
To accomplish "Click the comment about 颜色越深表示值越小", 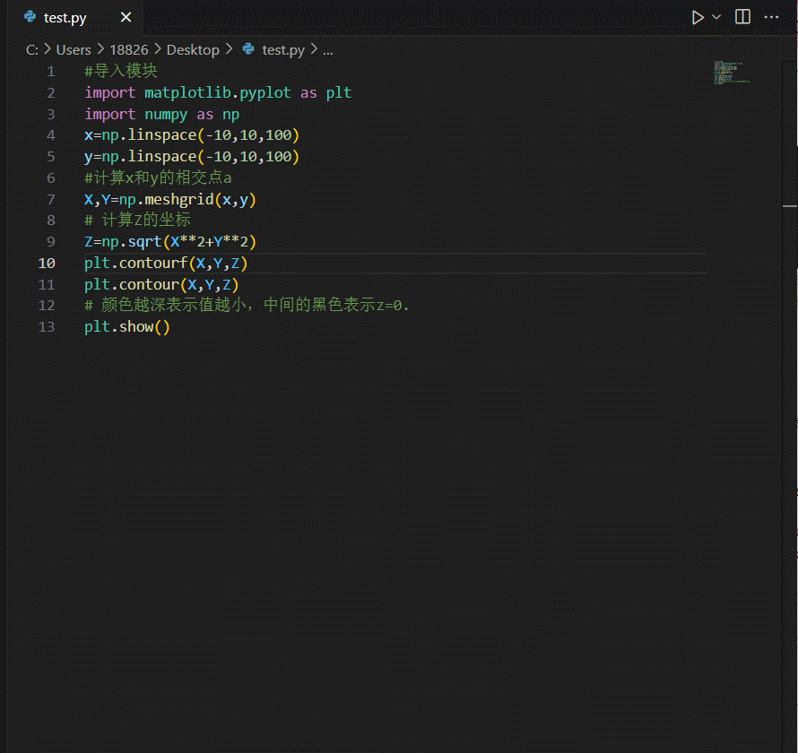I will 247,306.
